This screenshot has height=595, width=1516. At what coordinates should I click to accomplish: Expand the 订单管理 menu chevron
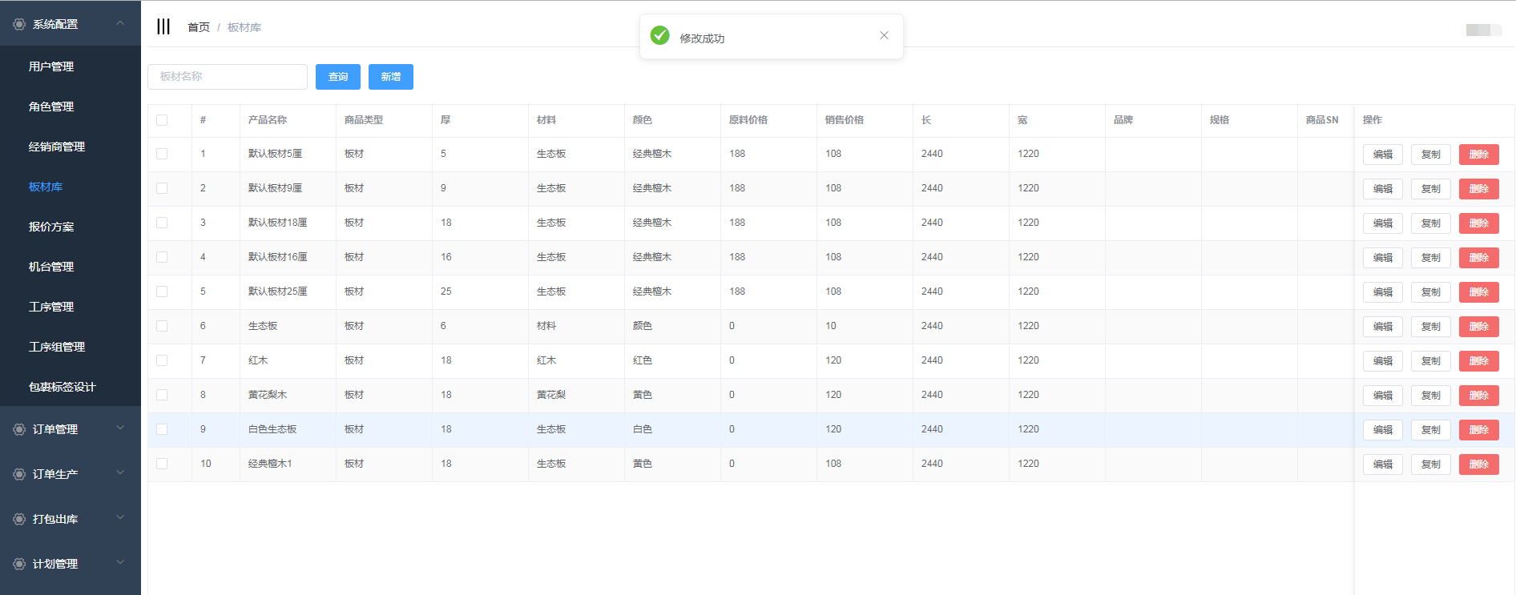pyautogui.click(x=120, y=428)
